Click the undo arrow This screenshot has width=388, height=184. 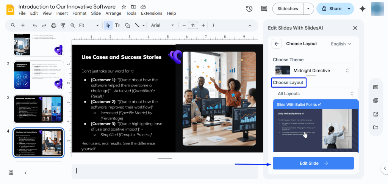click(x=35, y=25)
